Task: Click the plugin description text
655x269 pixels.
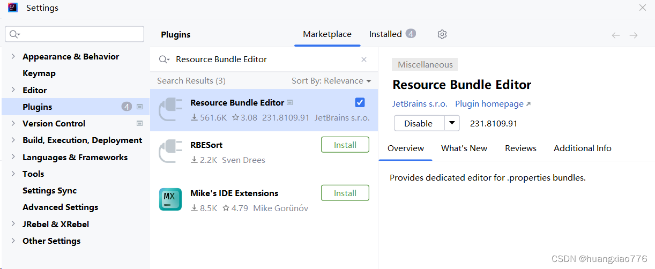Action: click(x=488, y=178)
